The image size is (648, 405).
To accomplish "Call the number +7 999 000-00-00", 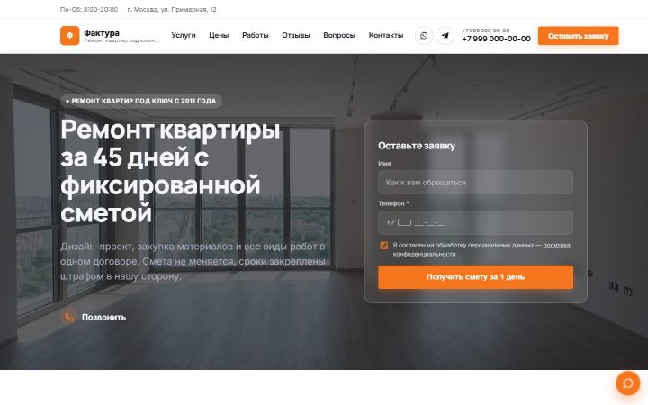I will pos(496,39).
